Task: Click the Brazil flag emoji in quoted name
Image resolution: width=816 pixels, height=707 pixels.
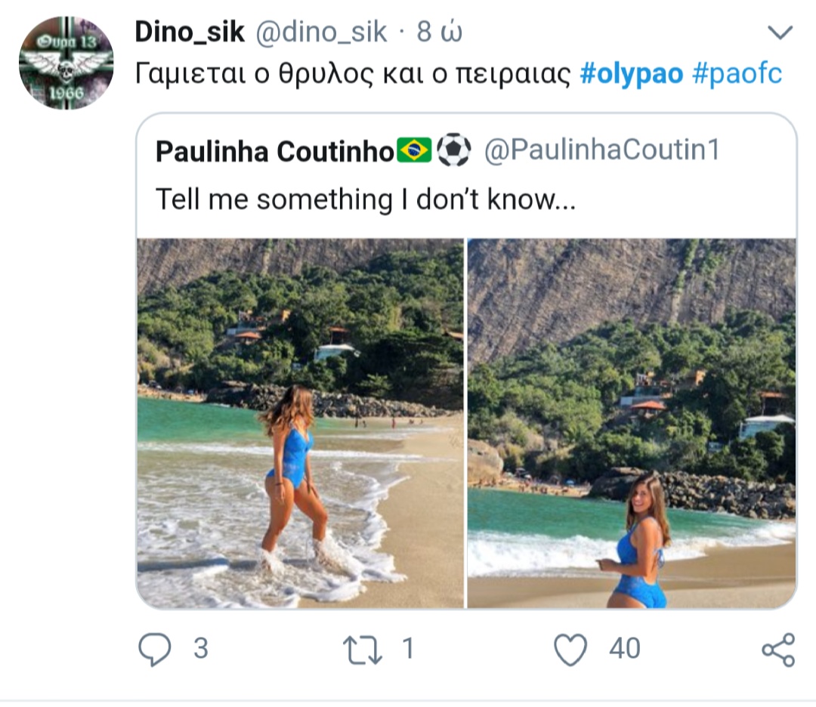Action: coord(413,150)
